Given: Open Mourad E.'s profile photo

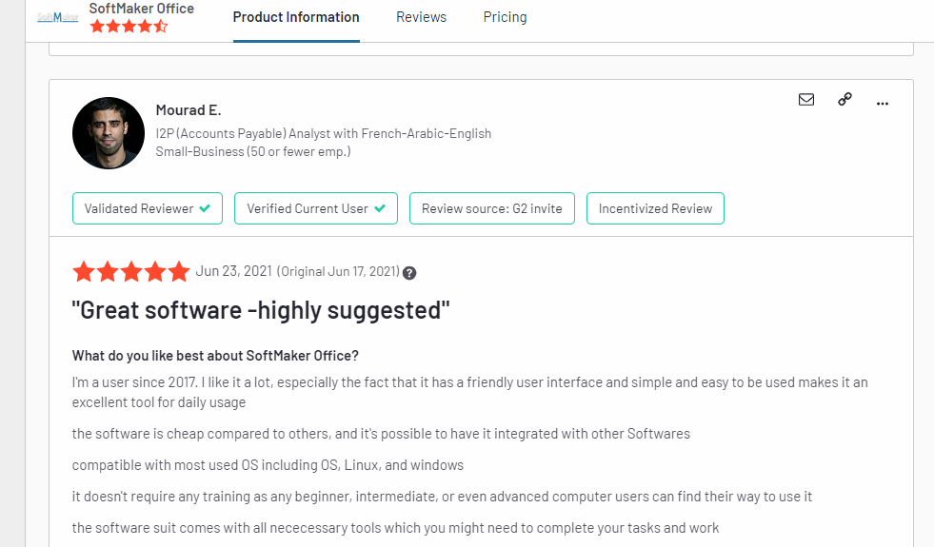Looking at the screenshot, I should pyautogui.click(x=109, y=133).
